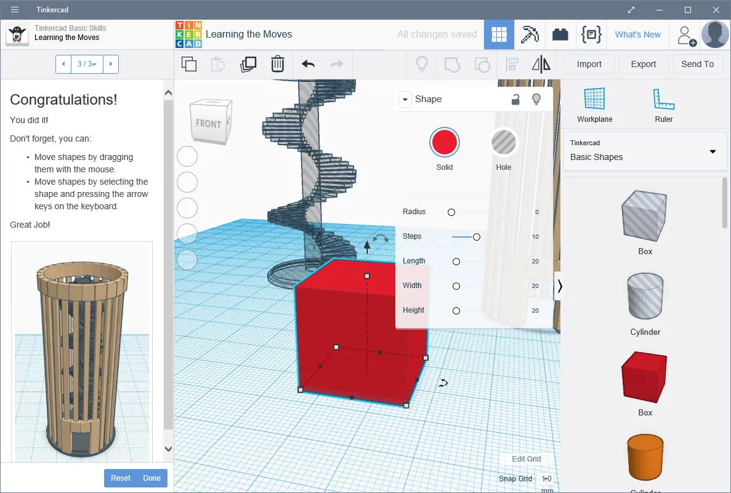Open the Bricks view icon
731x493 pixels.
(560, 34)
